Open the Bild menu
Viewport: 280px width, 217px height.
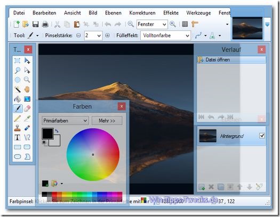(x=93, y=13)
